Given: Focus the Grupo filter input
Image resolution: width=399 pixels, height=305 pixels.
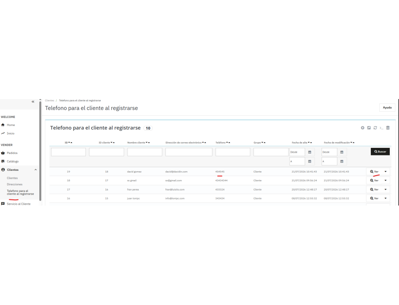Looking at the screenshot, I should (271, 152).
